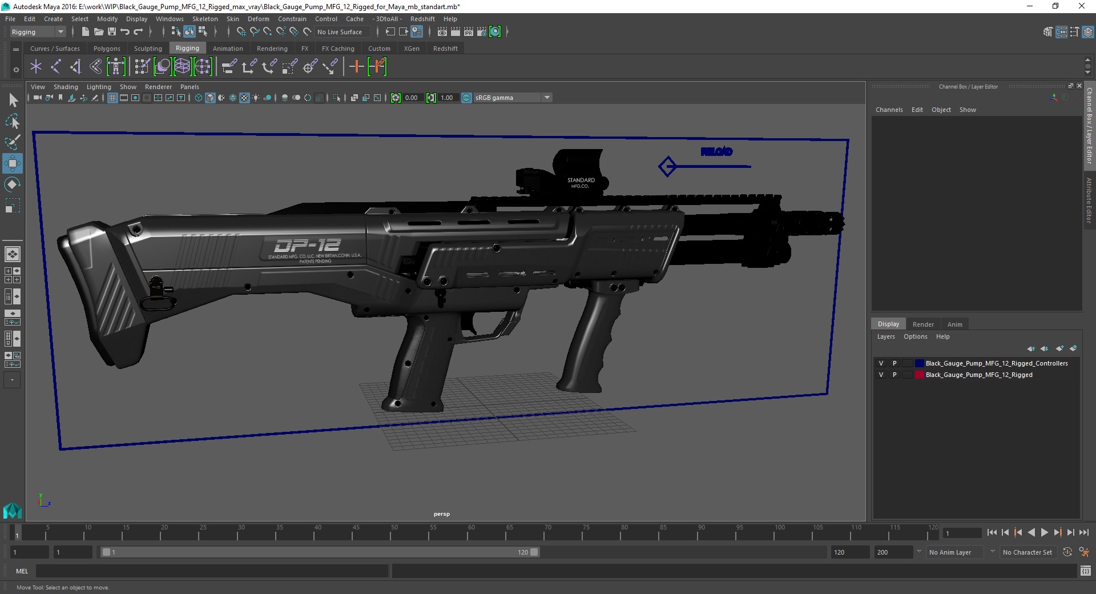Toggle textured display in viewport toolbar

(x=244, y=98)
